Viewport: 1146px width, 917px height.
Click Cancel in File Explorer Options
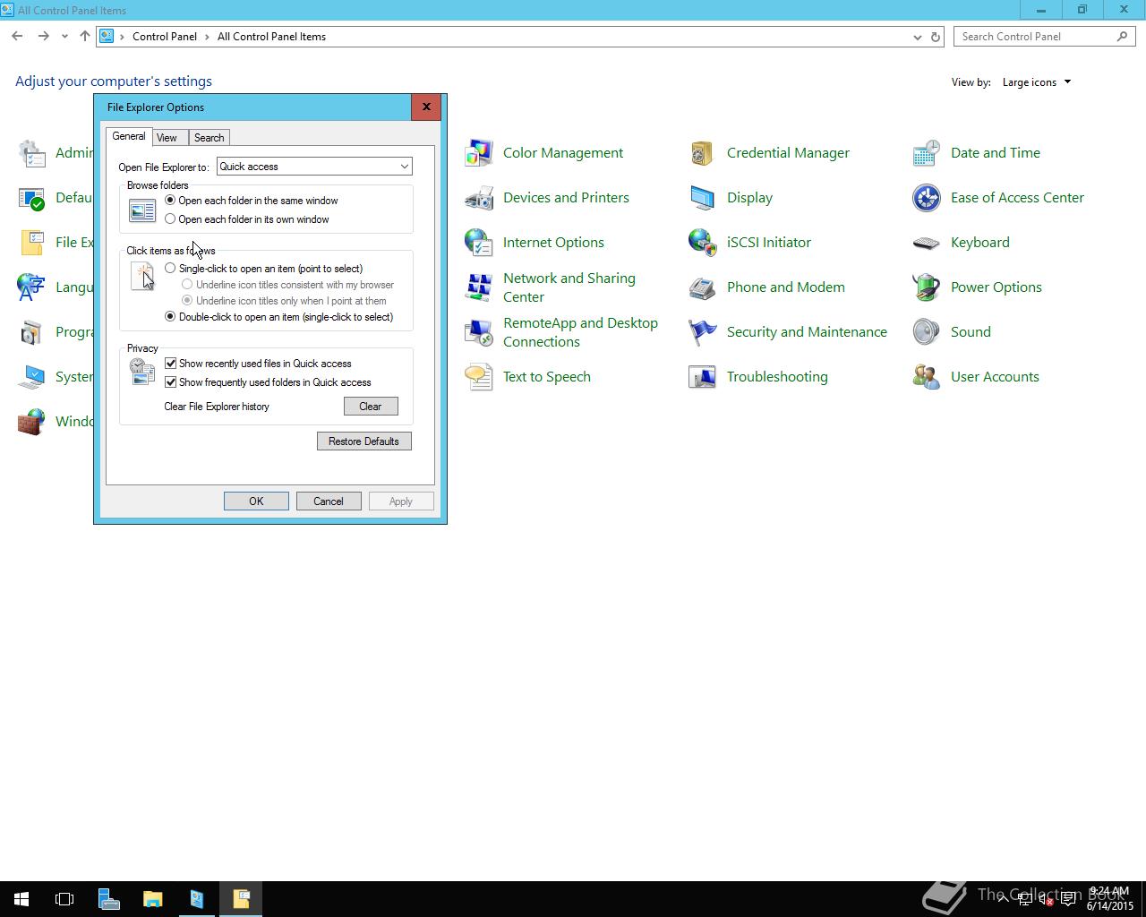pyautogui.click(x=329, y=501)
